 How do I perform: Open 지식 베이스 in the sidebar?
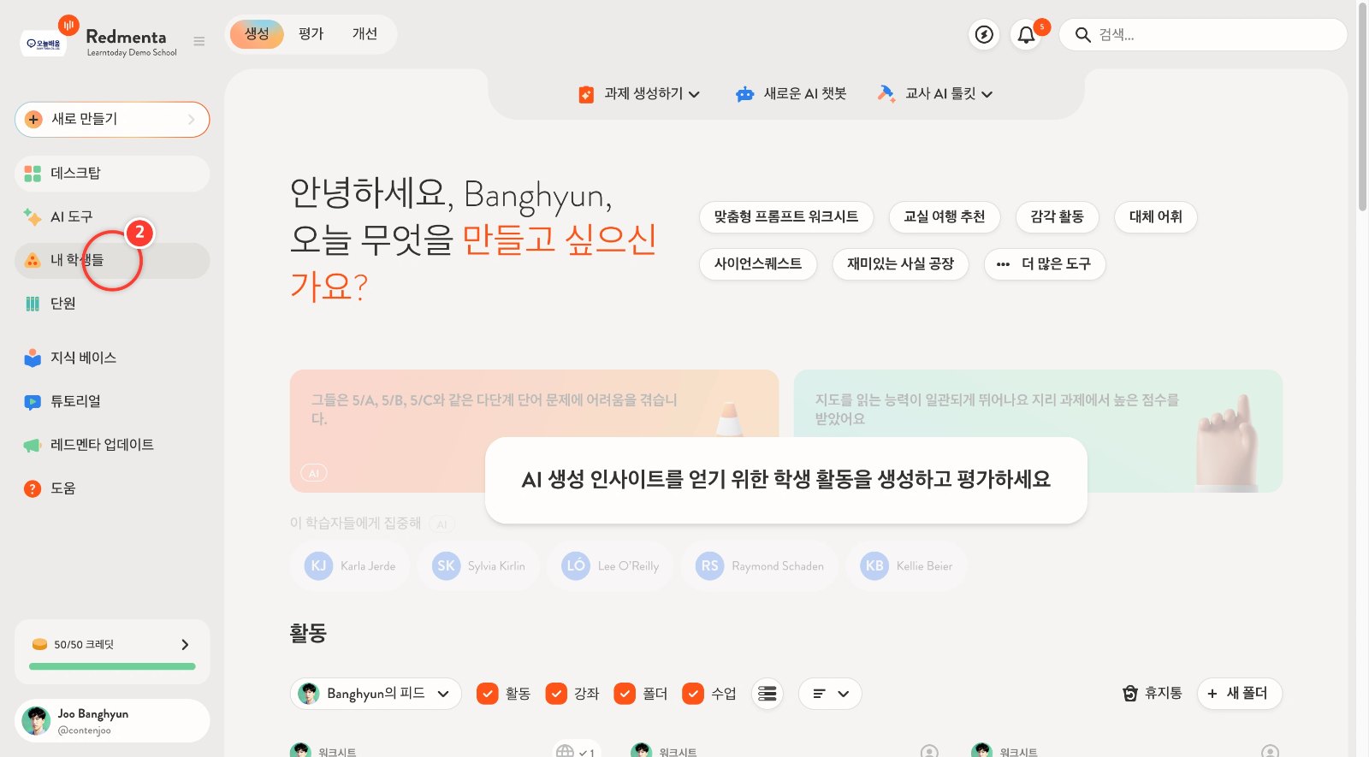tap(112, 358)
